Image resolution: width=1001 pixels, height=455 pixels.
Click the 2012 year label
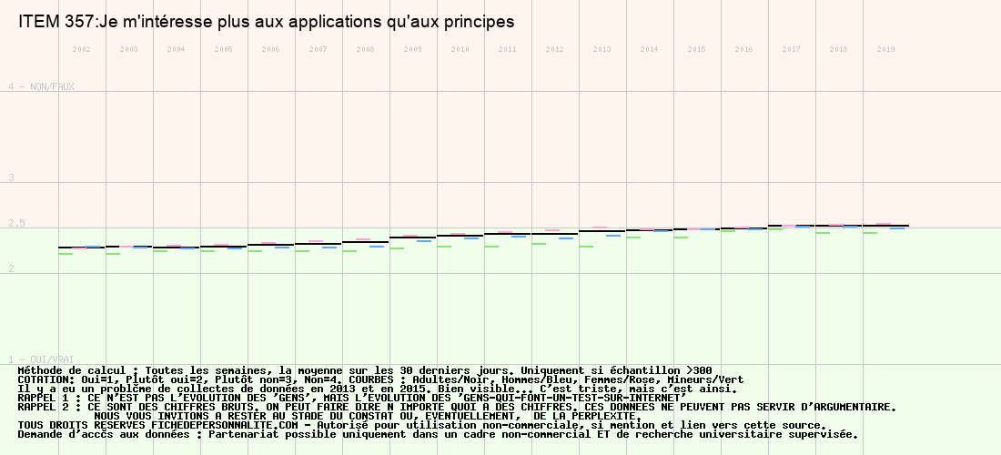555,49
